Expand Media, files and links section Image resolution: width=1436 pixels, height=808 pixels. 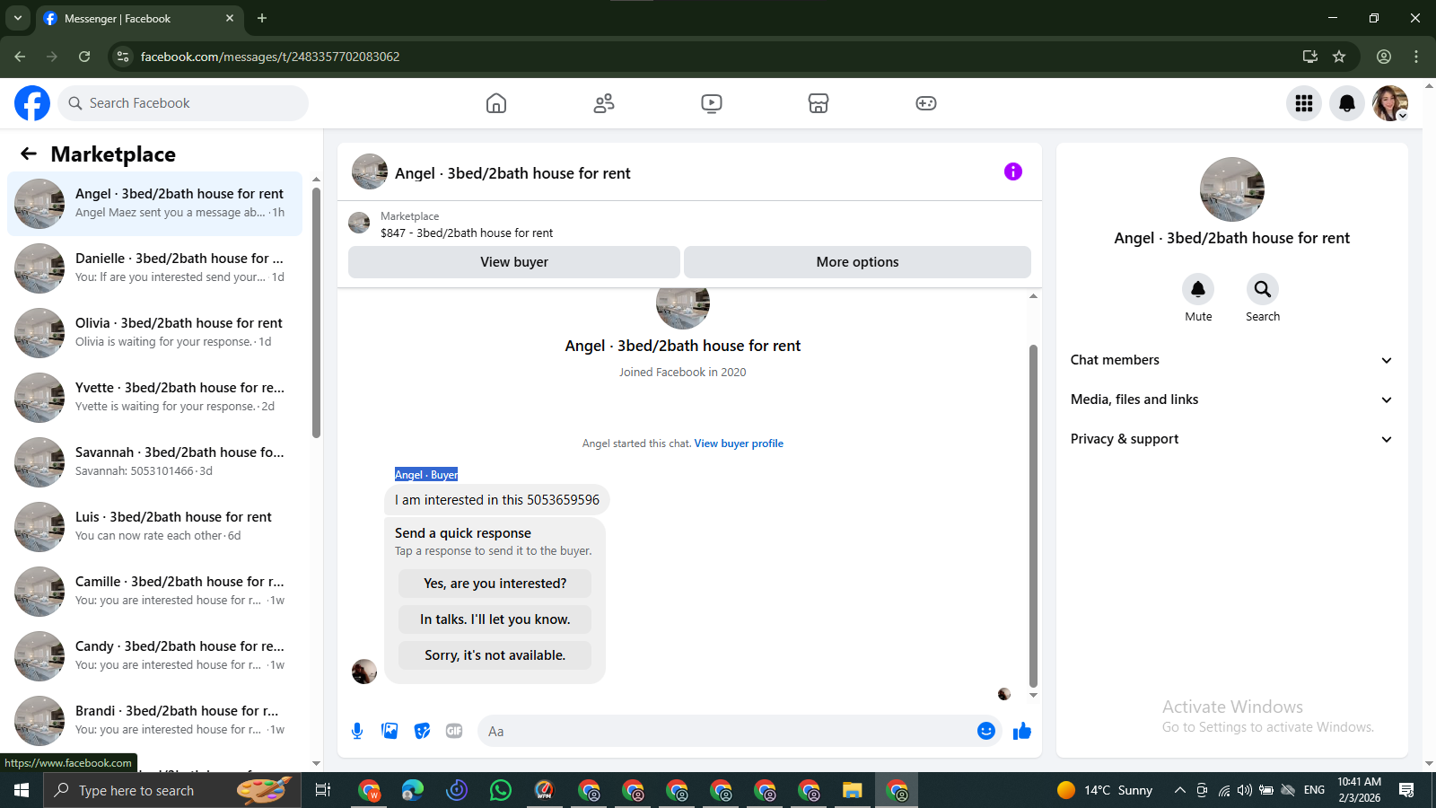point(1231,400)
